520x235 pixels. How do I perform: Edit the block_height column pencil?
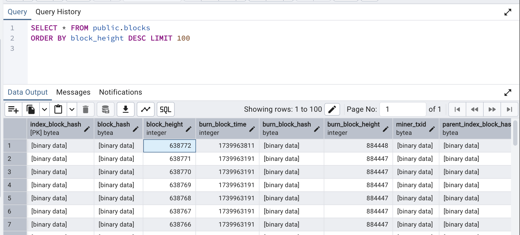coord(189,129)
